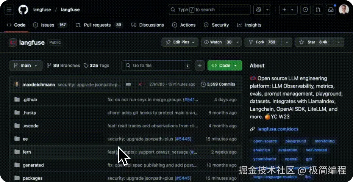
Task: Click the Go to file field
Action: (x=157, y=66)
